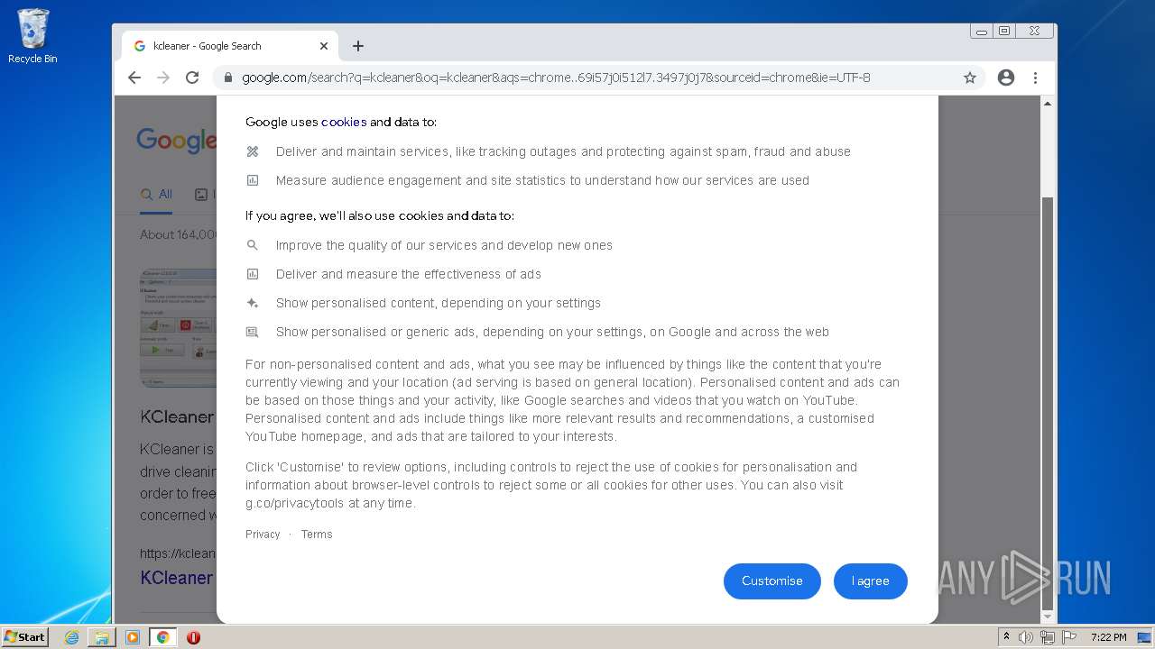Image resolution: width=1155 pixels, height=649 pixels.
Task: Click the Action Center flag icon
Action: tap(1069, 637)
